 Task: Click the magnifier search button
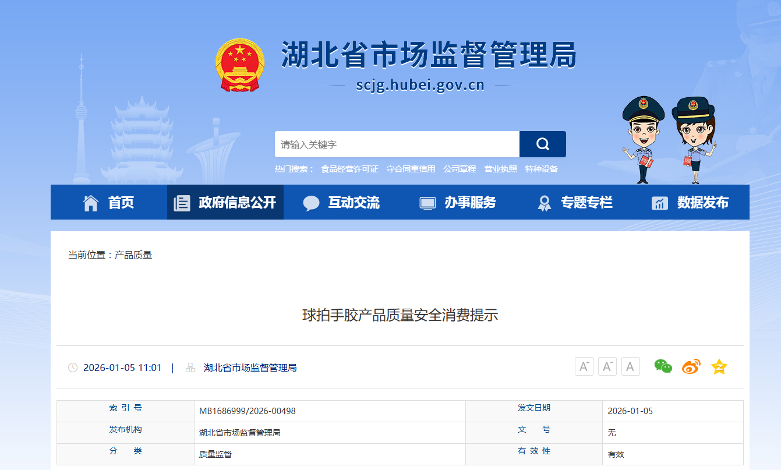click(x=542, y=144)
